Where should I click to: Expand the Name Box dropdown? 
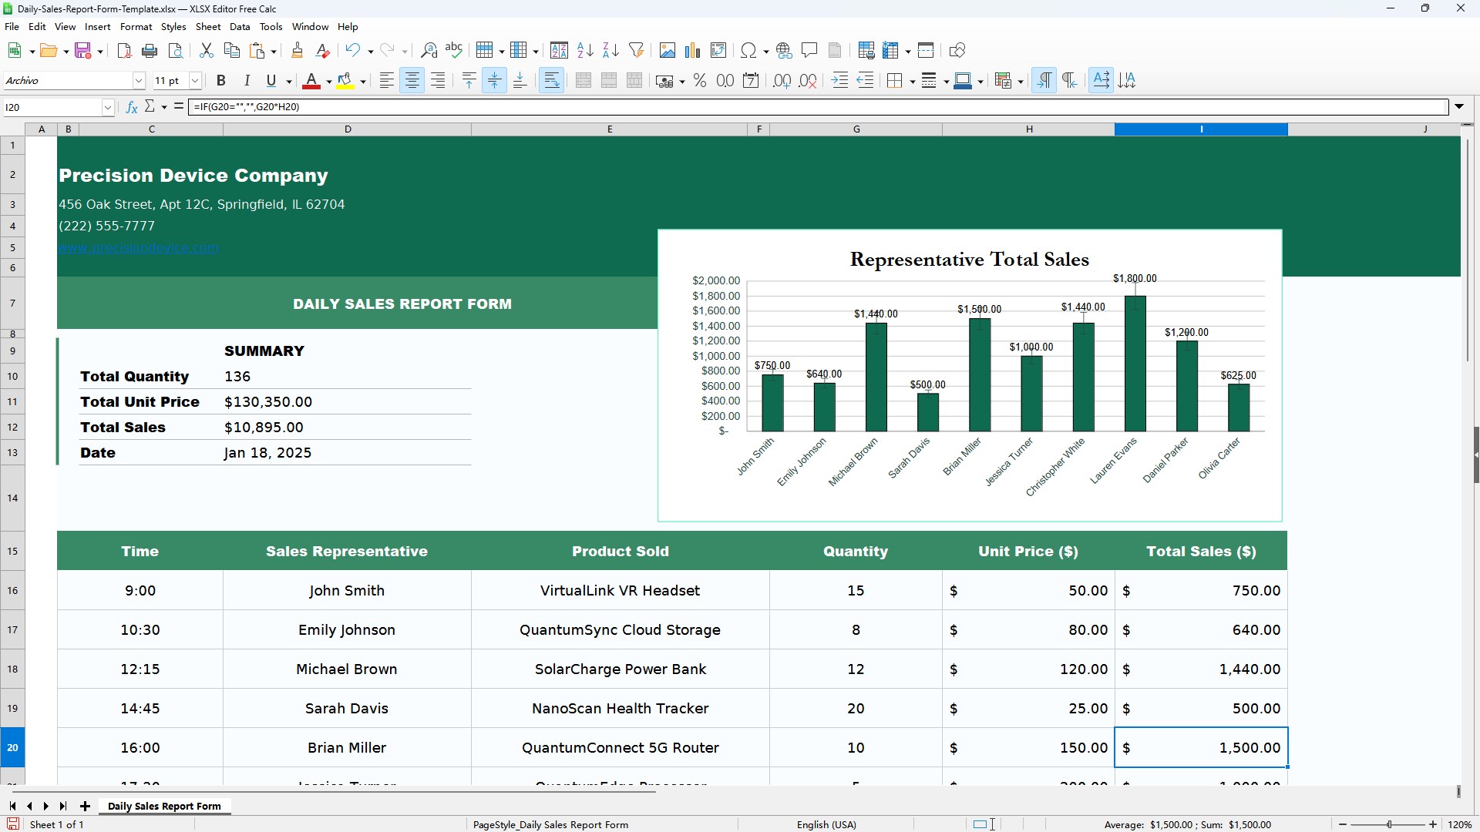(108, 107)
